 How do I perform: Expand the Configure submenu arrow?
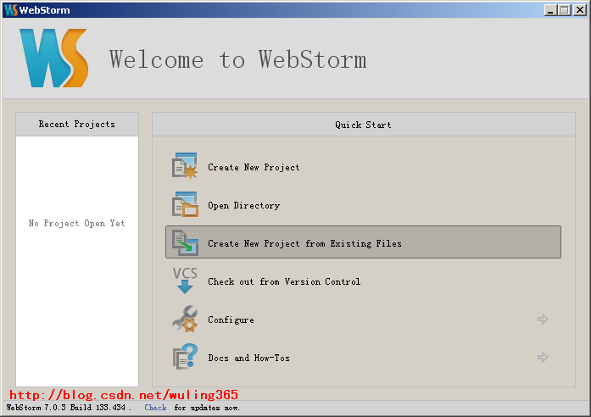[543, 320]
